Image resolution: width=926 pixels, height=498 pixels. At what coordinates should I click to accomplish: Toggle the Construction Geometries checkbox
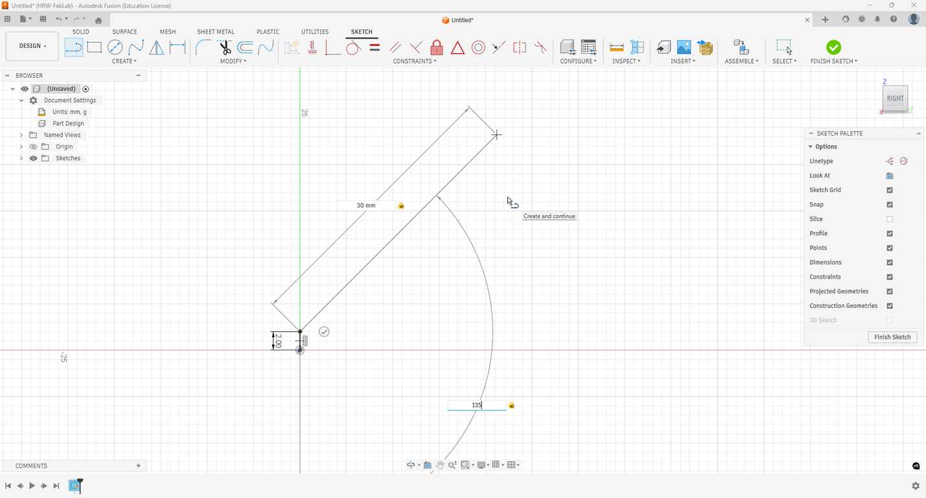tap(890, 306)
